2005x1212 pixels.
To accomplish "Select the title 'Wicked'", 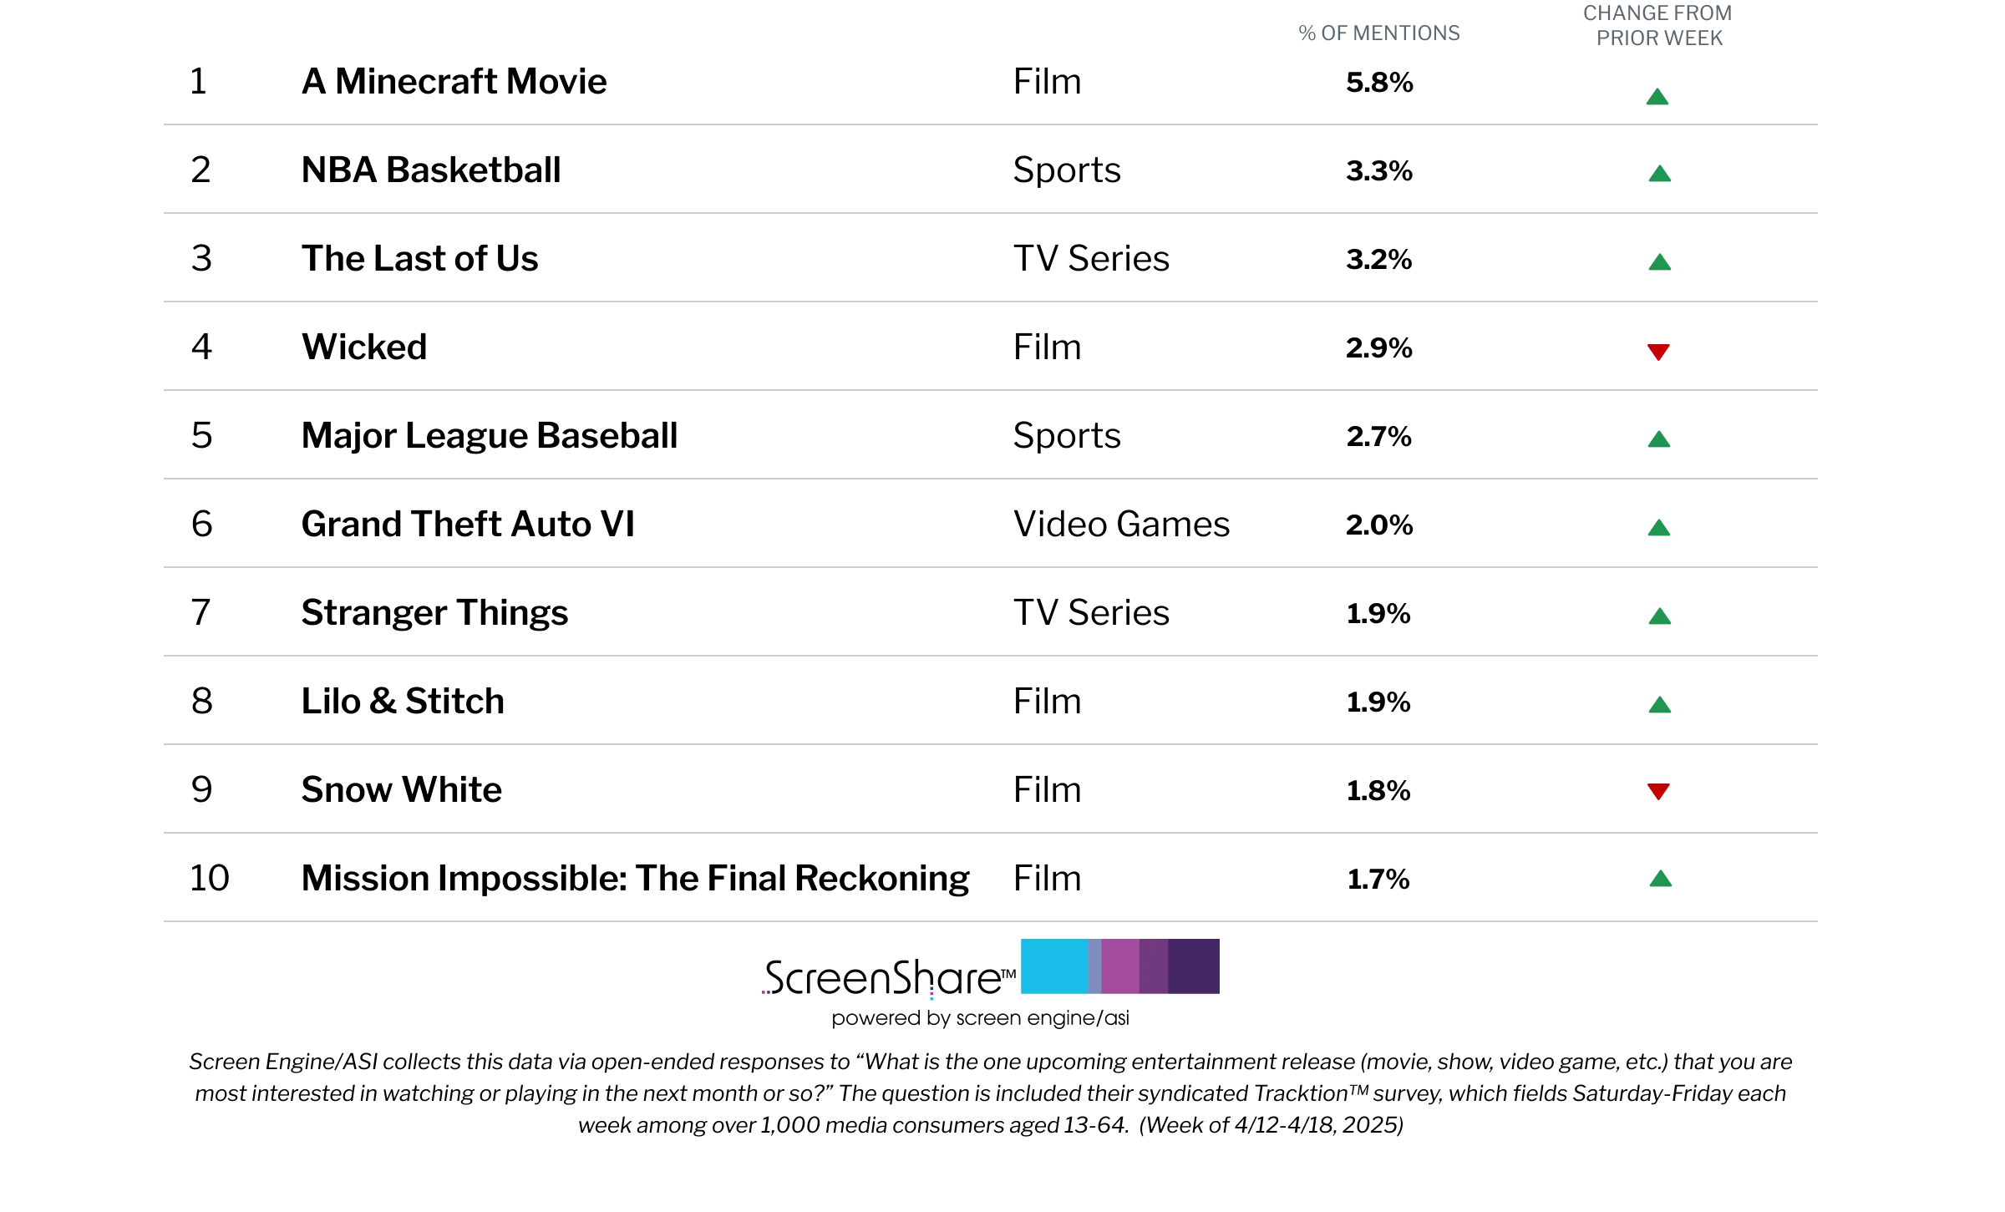I will point(364,347).
